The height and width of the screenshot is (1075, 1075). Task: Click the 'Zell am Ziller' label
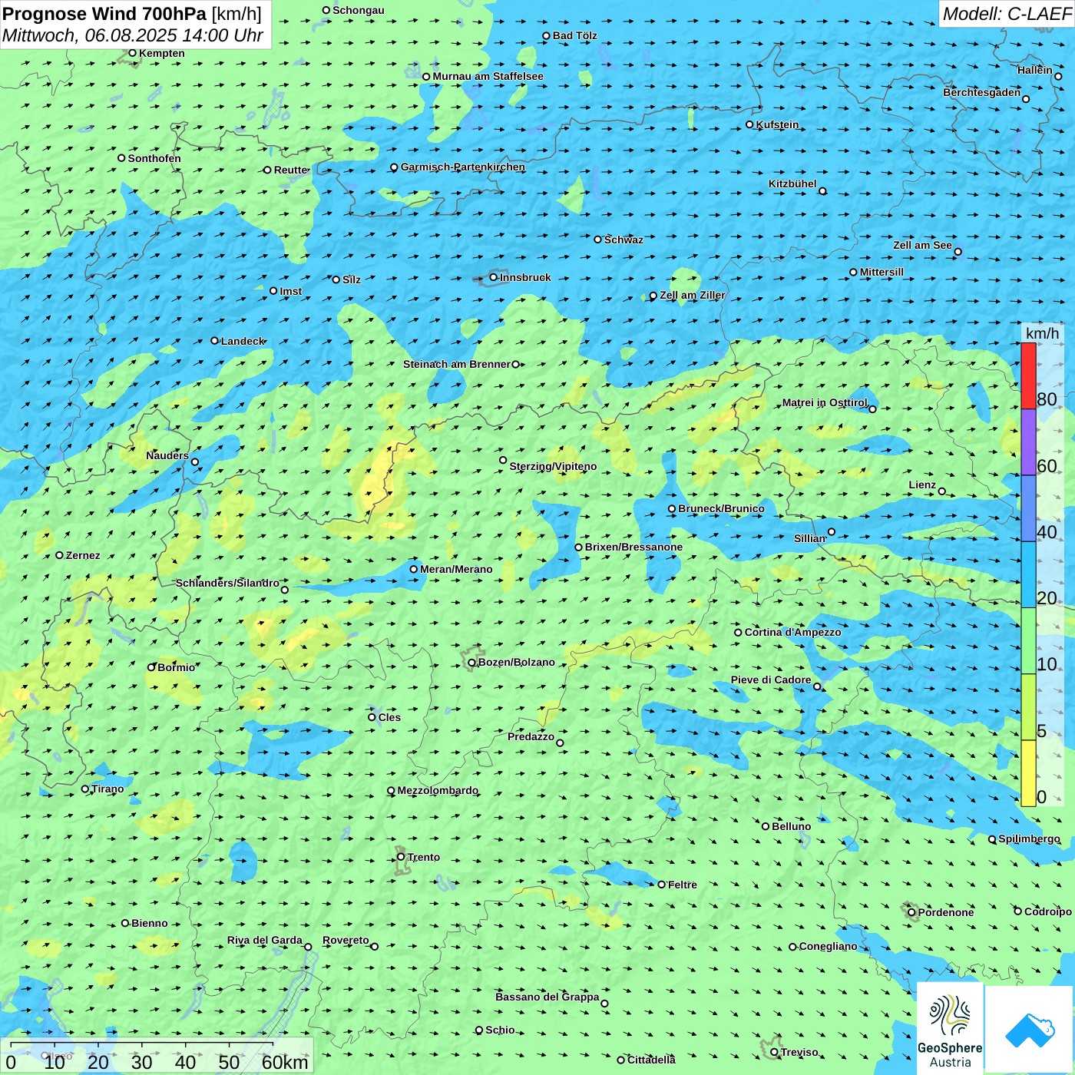point(692,295)
